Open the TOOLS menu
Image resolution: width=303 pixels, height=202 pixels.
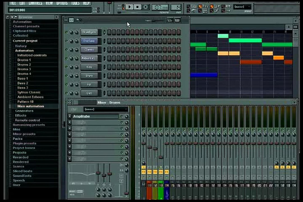coord(75,3)
